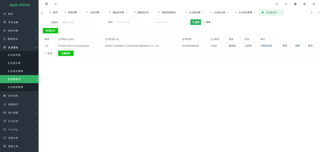Expand the 文件快传 menu chevron
The width and height of the screenshot is (321, 152).
pos(36,96)
